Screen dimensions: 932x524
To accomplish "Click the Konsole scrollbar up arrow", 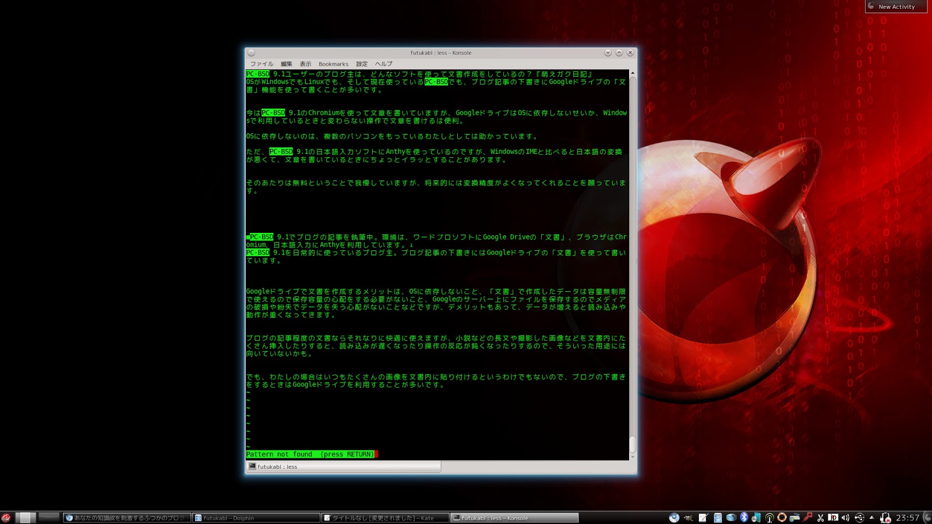I will click(x=633, y=73).
